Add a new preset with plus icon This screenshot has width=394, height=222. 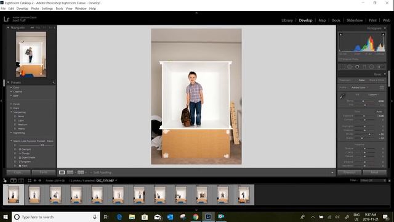point(54,83)
